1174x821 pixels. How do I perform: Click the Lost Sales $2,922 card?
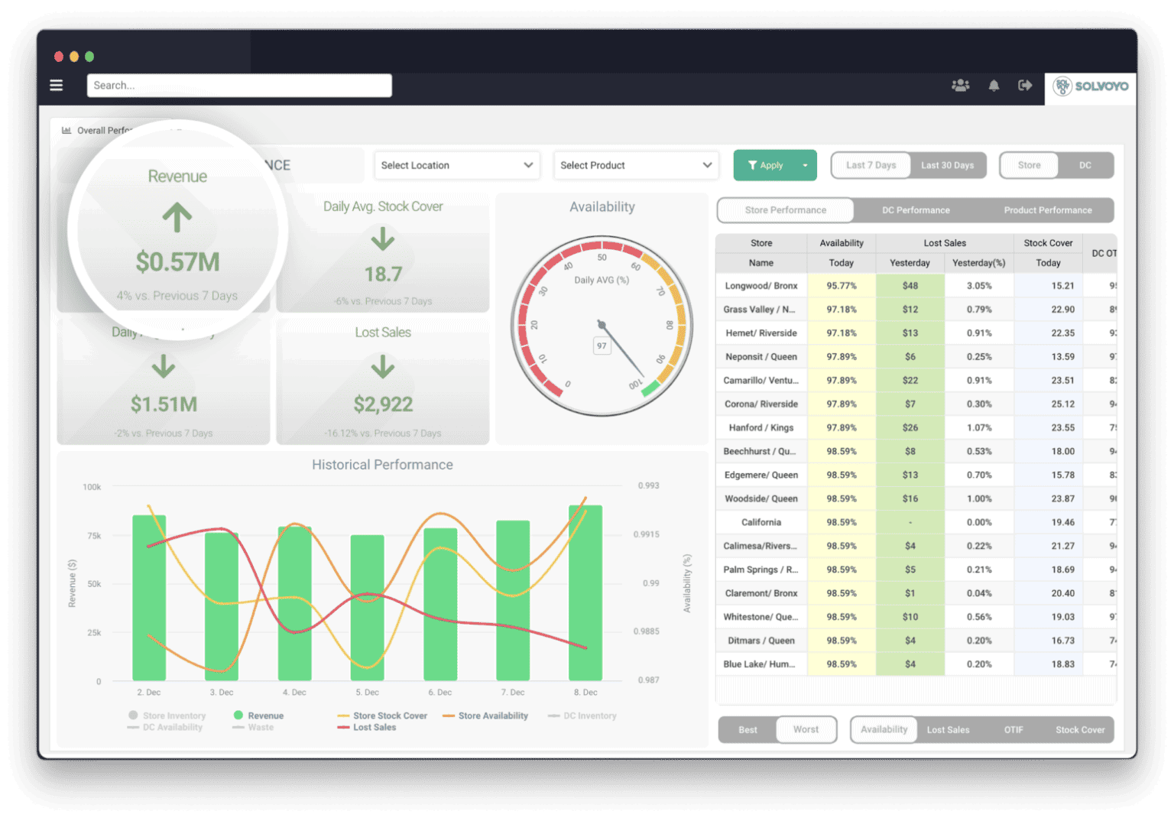382,381
